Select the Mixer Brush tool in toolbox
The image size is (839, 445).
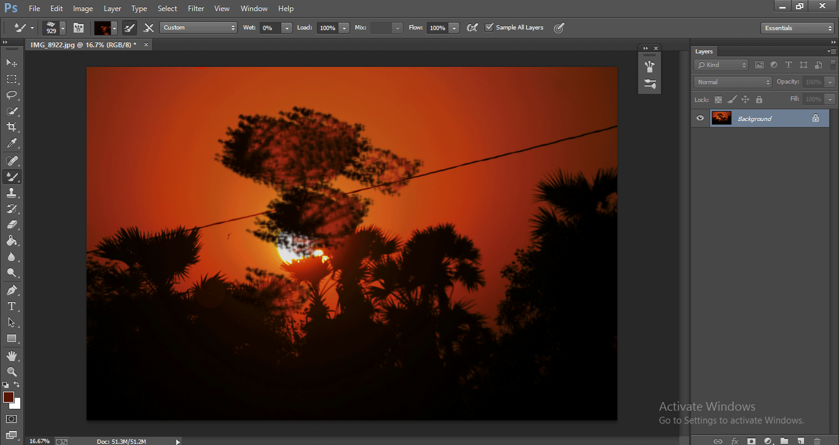[x=12, y=177]
